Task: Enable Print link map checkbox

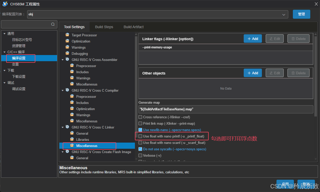Action: coord(140,123)
